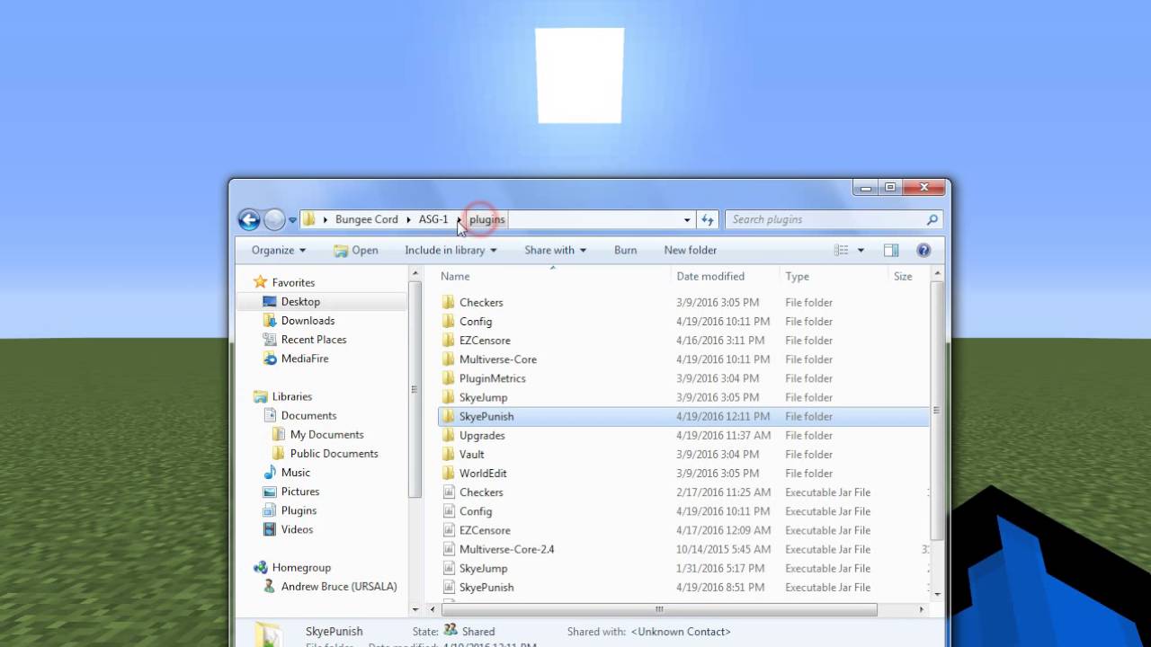Viewport: 1151px width, 647px height.
Task: Click the Open toolbar button
Action: tap(356, 250)
